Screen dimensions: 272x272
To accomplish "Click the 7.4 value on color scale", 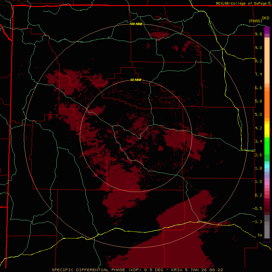I will pyautogui.click(x=258, y=74).
